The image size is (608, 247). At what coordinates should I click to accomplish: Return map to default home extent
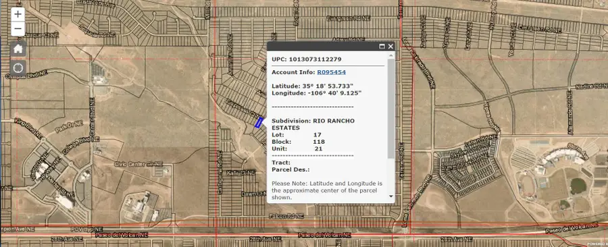(18, 49)
